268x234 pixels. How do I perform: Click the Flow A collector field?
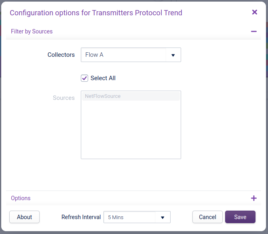coord(123,55)
